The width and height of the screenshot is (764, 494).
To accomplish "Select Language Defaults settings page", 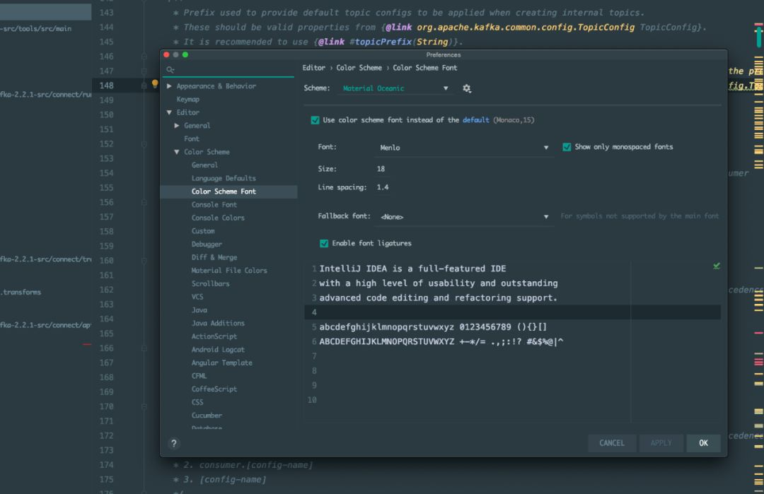I will pyautogui.click(x=223, y=178).
